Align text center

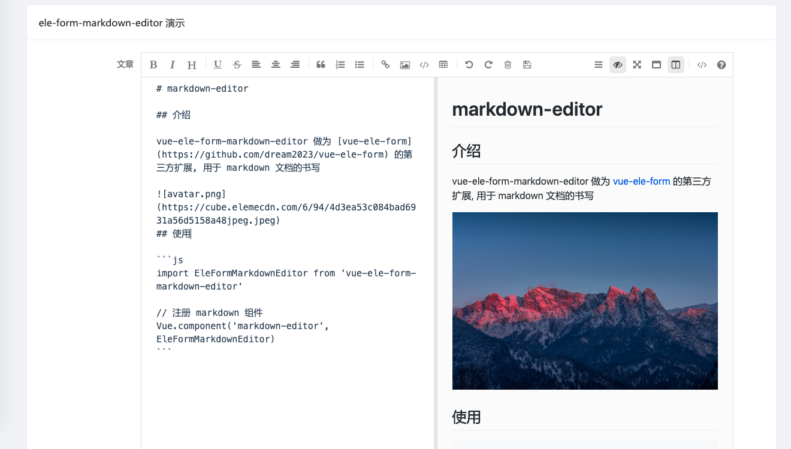[276, 65]
